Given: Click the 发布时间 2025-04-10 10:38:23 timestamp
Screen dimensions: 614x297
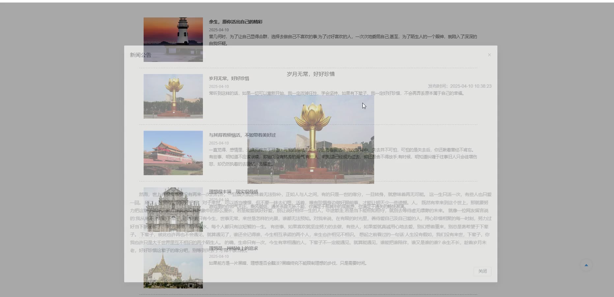Looking at the screenshot, I should (460, 86).
